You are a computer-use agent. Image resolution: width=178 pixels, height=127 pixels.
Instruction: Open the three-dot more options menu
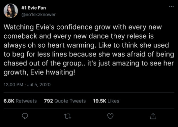(x=171, y=7)
